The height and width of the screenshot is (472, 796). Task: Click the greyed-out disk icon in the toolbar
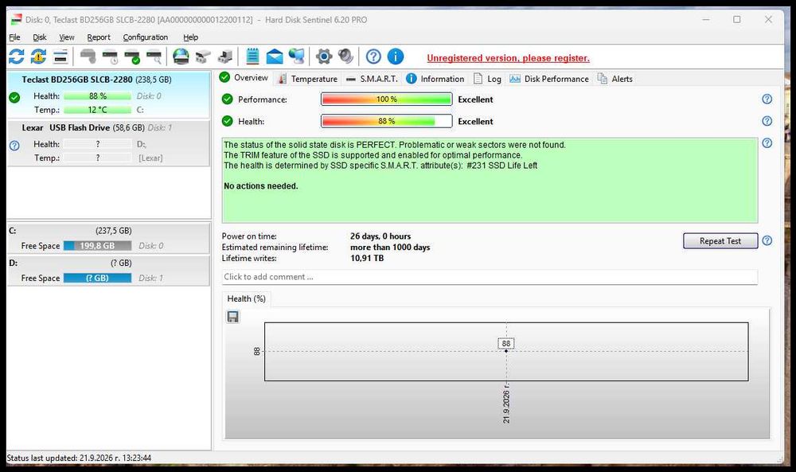click(88, 57)
